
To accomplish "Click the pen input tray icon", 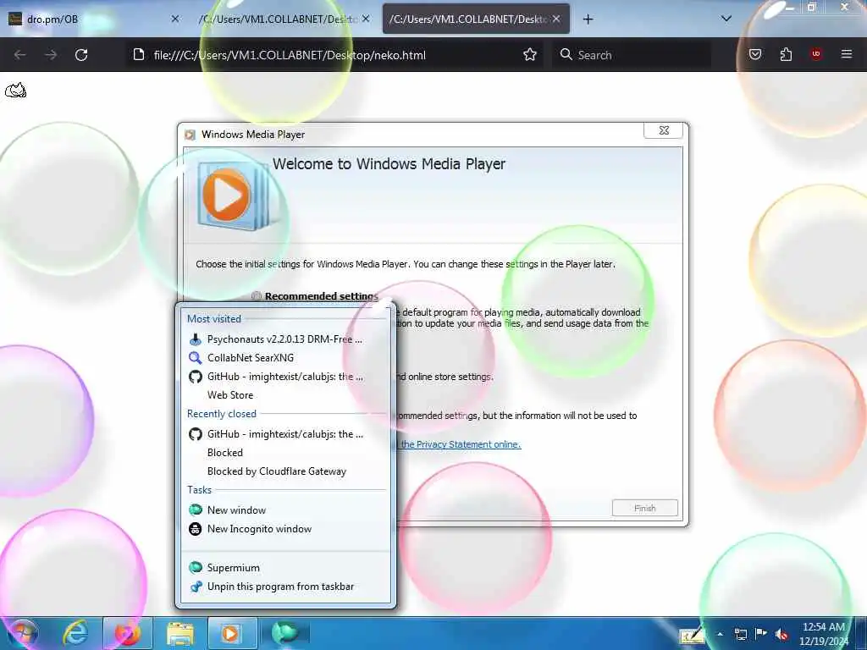I will click(x=693, y=636).
